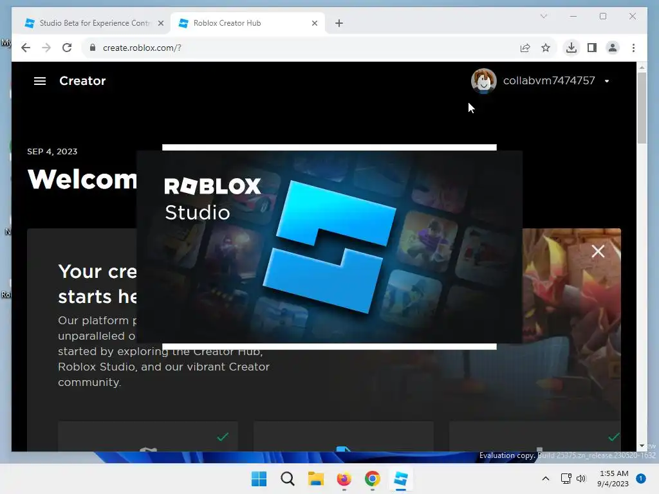Viewport: 659px width, 494px height.
Task: Maximize the Chrome window
Action: 603,16
